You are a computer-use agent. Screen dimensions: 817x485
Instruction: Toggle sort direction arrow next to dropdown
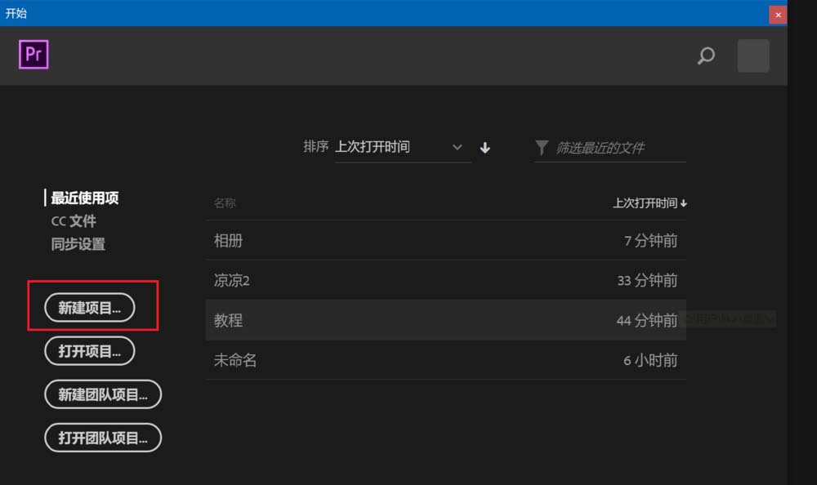pyautogui.click(x=484, y=148)
